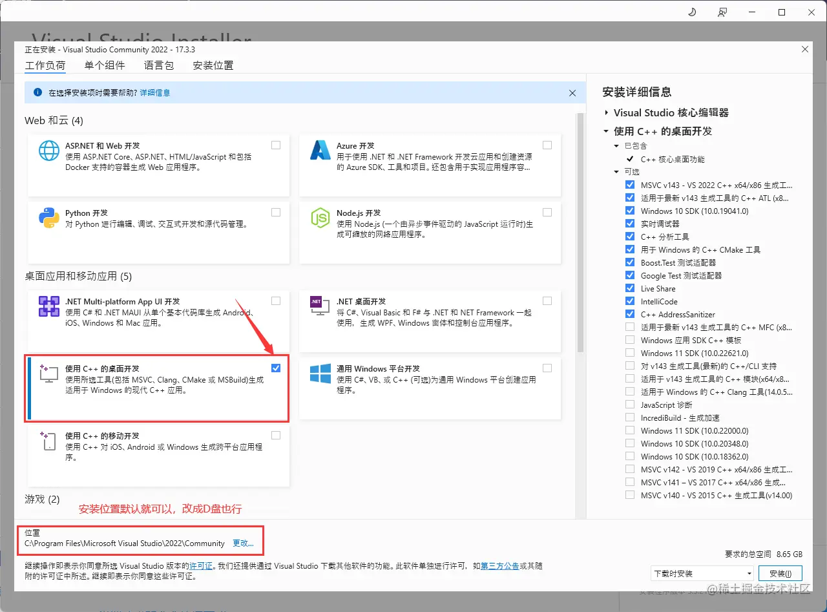Check the 通用 Windows 平台开发 workload
Viewport: 827px width, 612px height.
click(547, 368)
